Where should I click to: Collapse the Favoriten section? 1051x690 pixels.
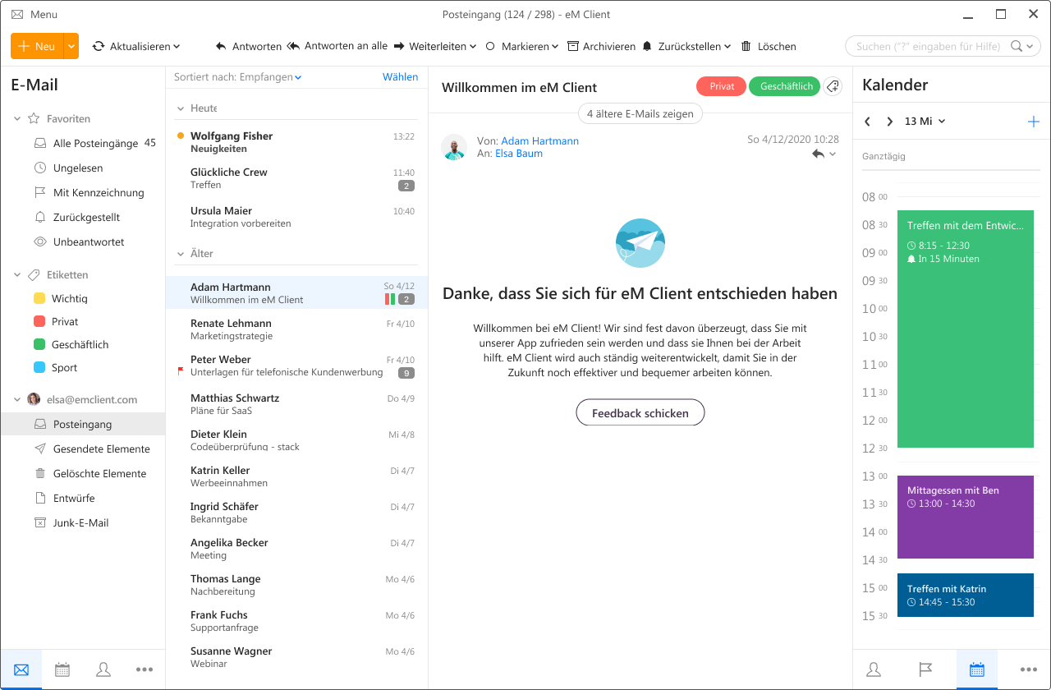pyautogui.click(x=17, y=119)
